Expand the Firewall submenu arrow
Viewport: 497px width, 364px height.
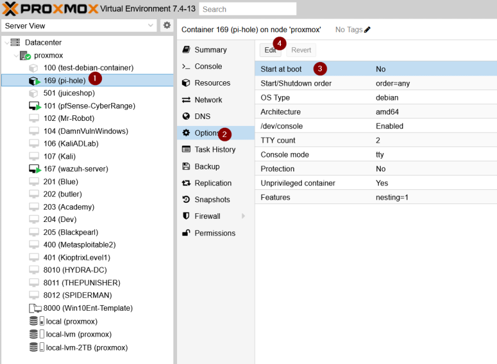pyautogui.click(x=244, y=216)
